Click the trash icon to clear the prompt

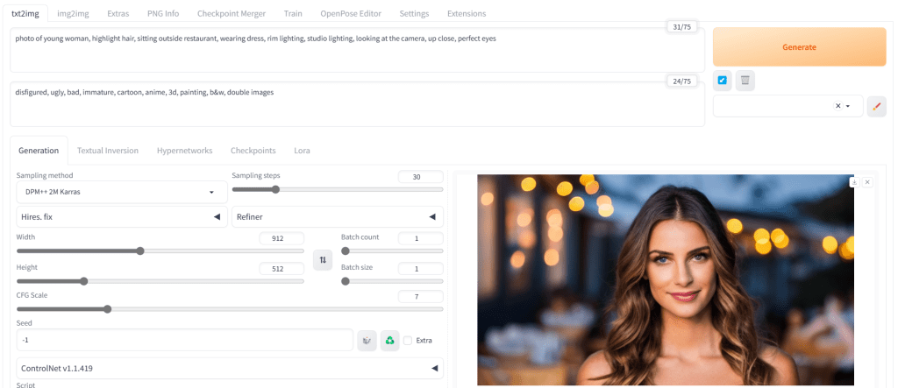pyautogui.click(x=745, y=81)
